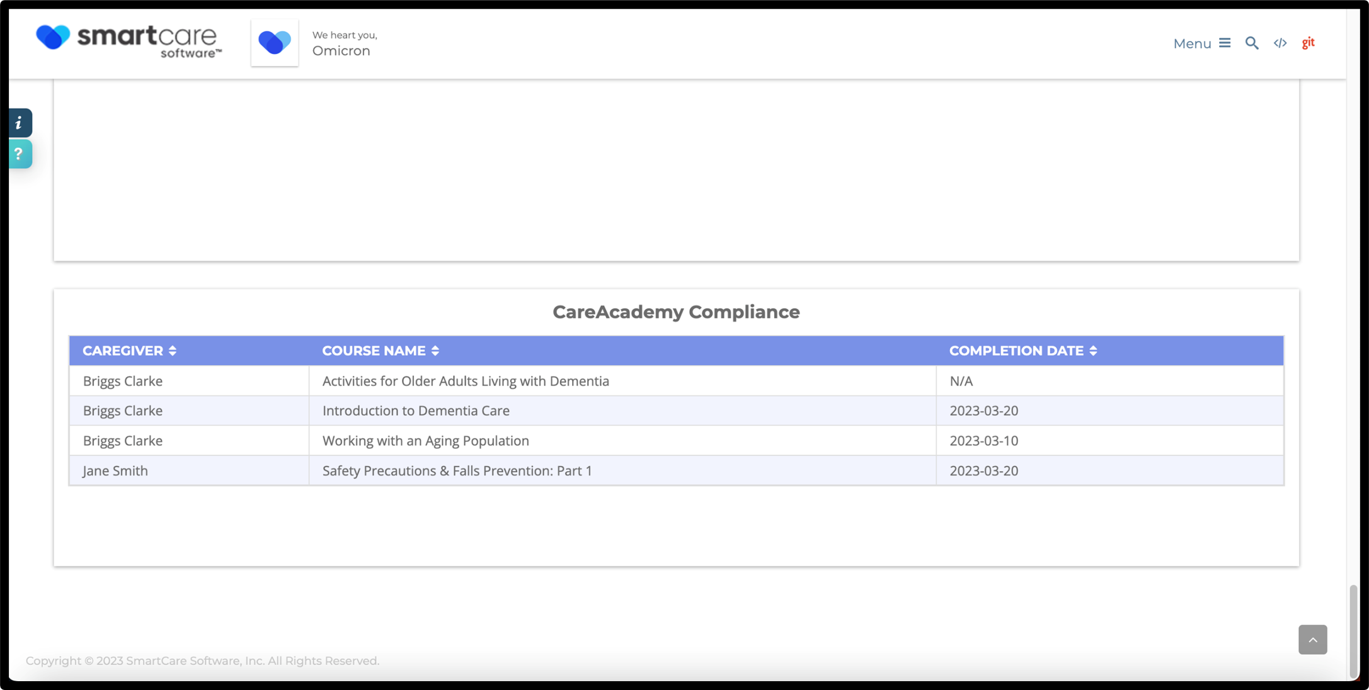The image size is (1369, 690).
Task: Select Briggs Clarke in Aging Population row
Action: [123, 441]
